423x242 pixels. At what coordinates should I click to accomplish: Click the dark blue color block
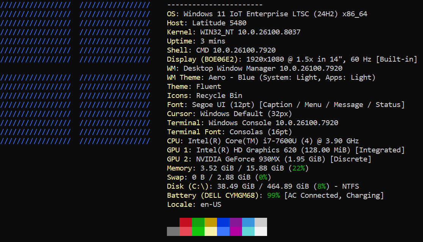tap(223, 222)
